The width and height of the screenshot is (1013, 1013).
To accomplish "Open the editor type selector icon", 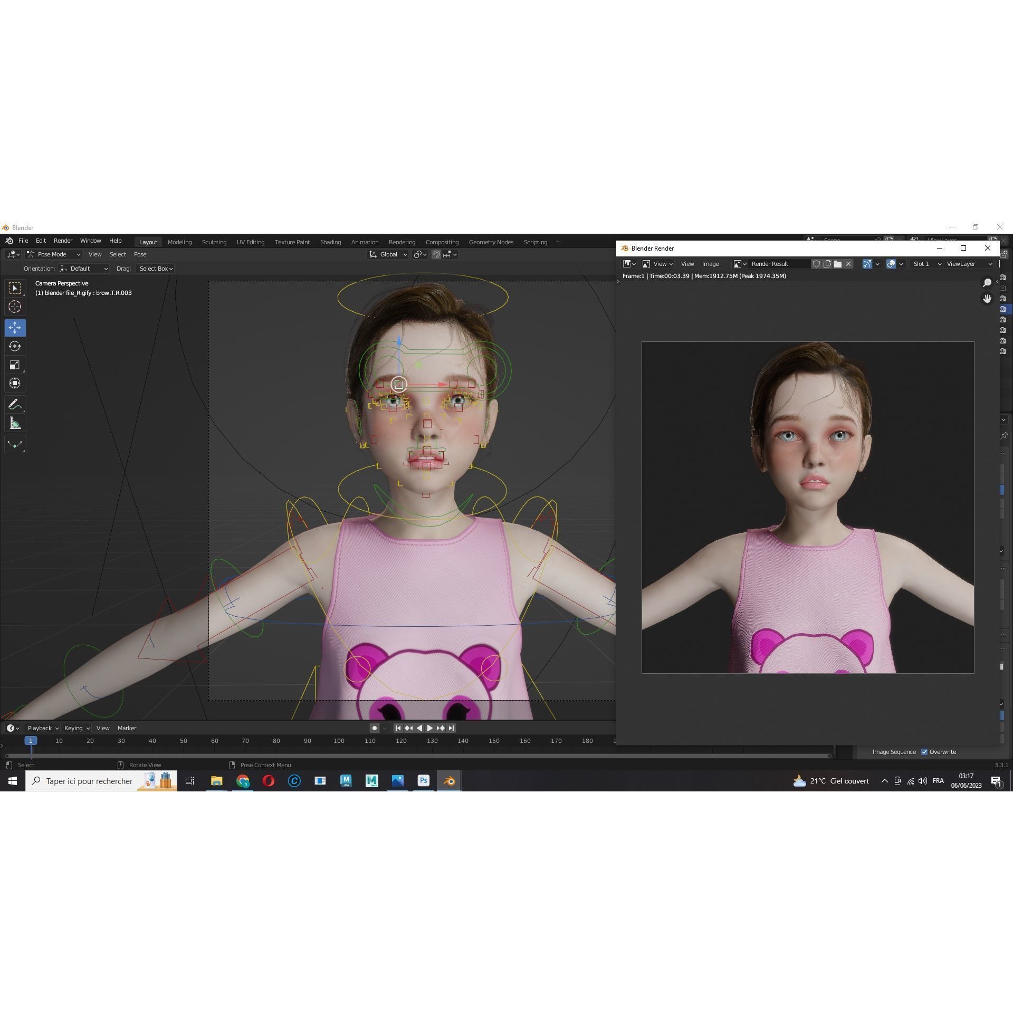I will [11, 254].
